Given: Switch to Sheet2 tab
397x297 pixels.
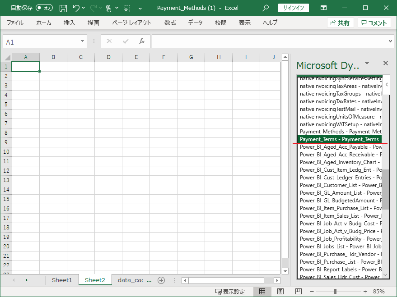Looking at the screenshot, I should pyautogui.click(x=95, y=280).
